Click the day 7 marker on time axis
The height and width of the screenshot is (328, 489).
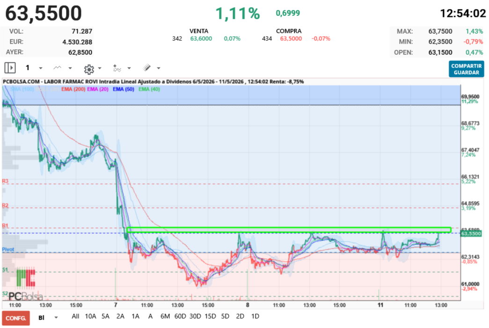116,305
